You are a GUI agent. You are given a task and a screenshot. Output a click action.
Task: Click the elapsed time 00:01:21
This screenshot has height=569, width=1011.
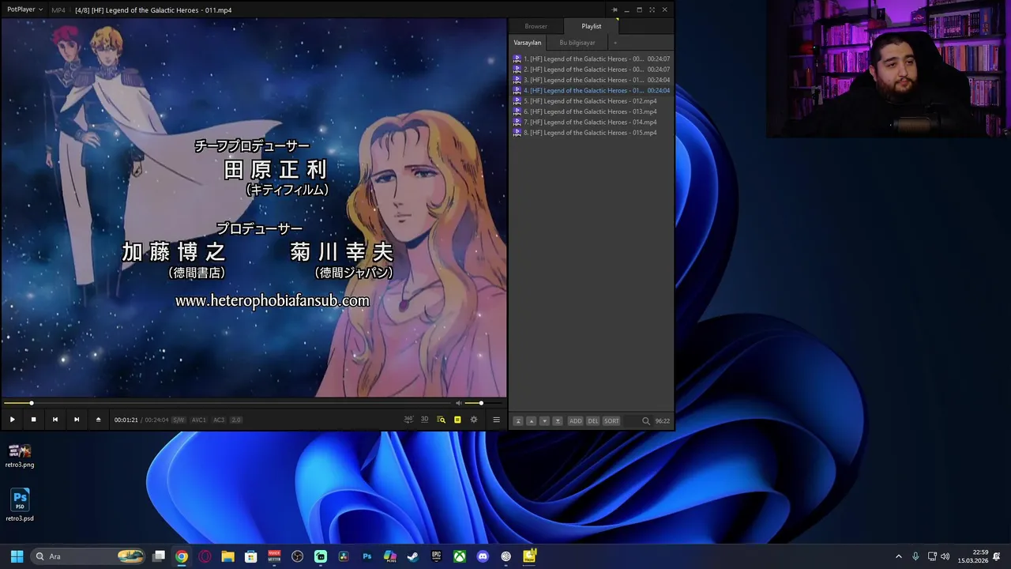coord(126,420)
